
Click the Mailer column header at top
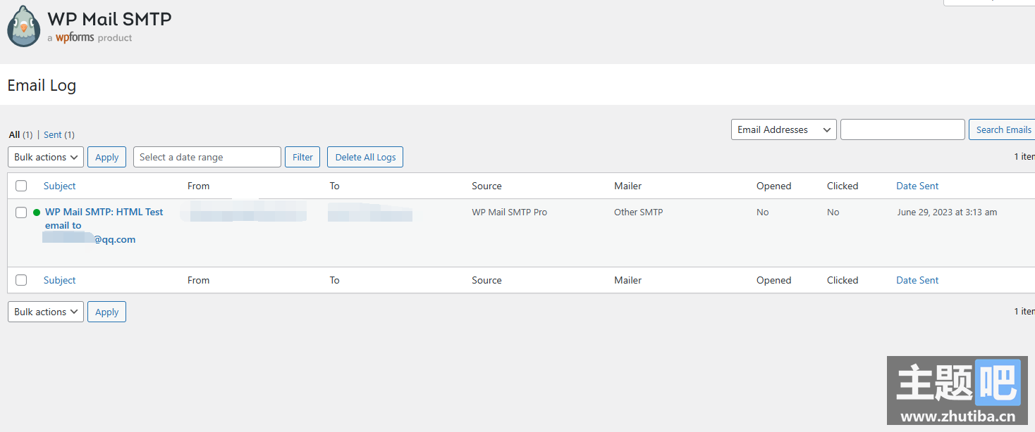coord(627,186)
